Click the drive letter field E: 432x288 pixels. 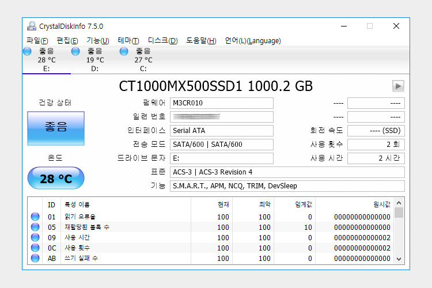pyautogui.click(x=222, y=158)
